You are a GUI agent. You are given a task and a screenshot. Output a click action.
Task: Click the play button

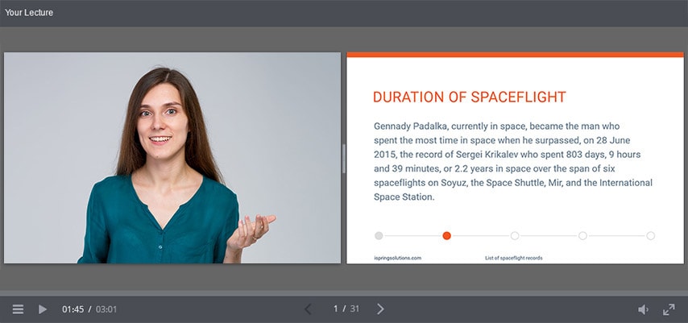tap(43, 309)
